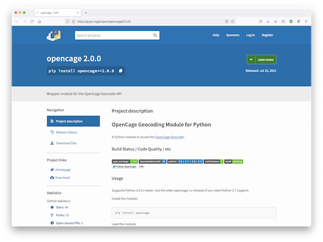This screenshot has height=242, width=323.
Task: Select the Project description tab
Action: [73, 121]
